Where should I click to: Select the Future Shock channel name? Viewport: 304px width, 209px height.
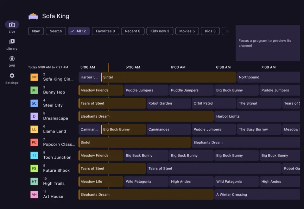[x=56, y=170]
